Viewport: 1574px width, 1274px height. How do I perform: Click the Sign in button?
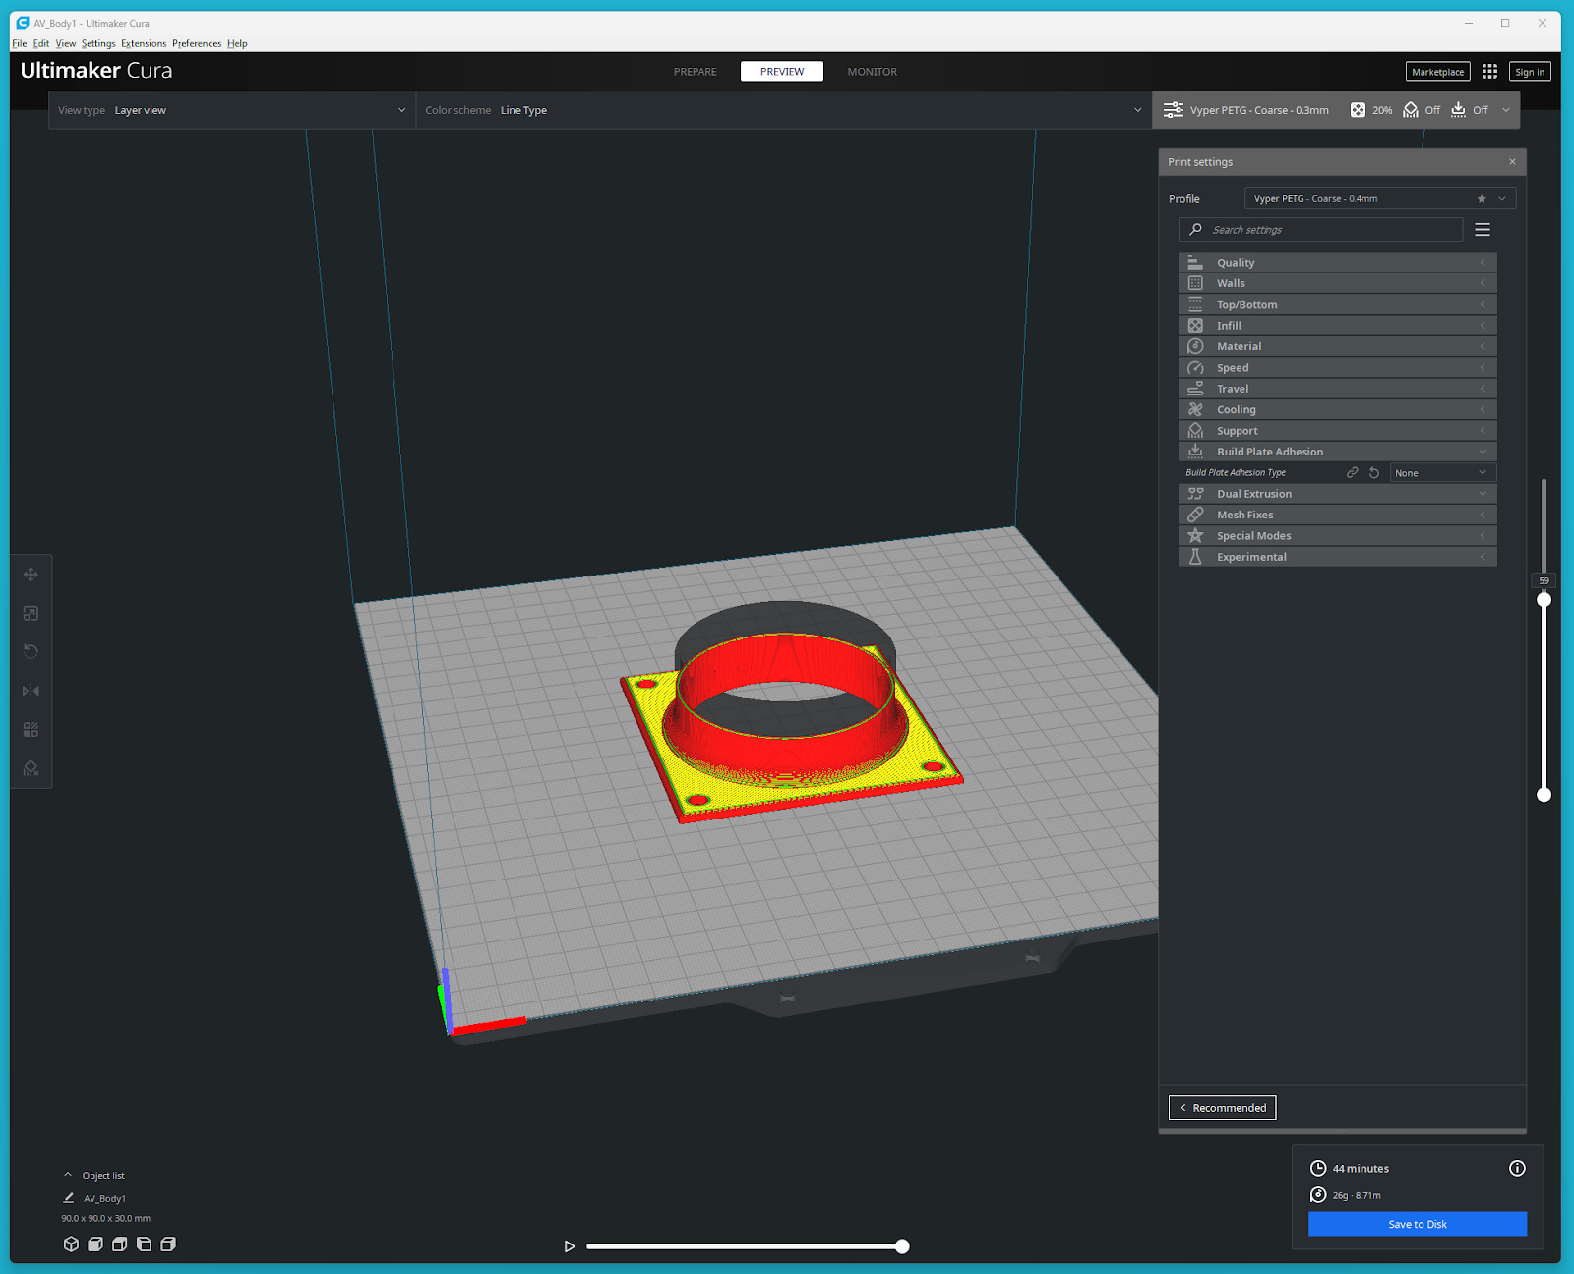coord(1530,72)
